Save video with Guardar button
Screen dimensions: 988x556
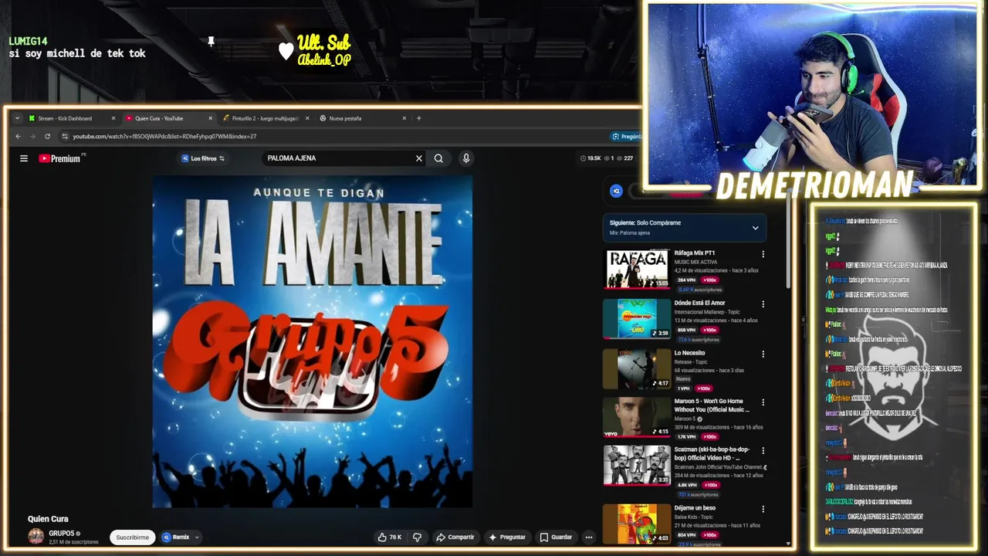tap(556, 537)
